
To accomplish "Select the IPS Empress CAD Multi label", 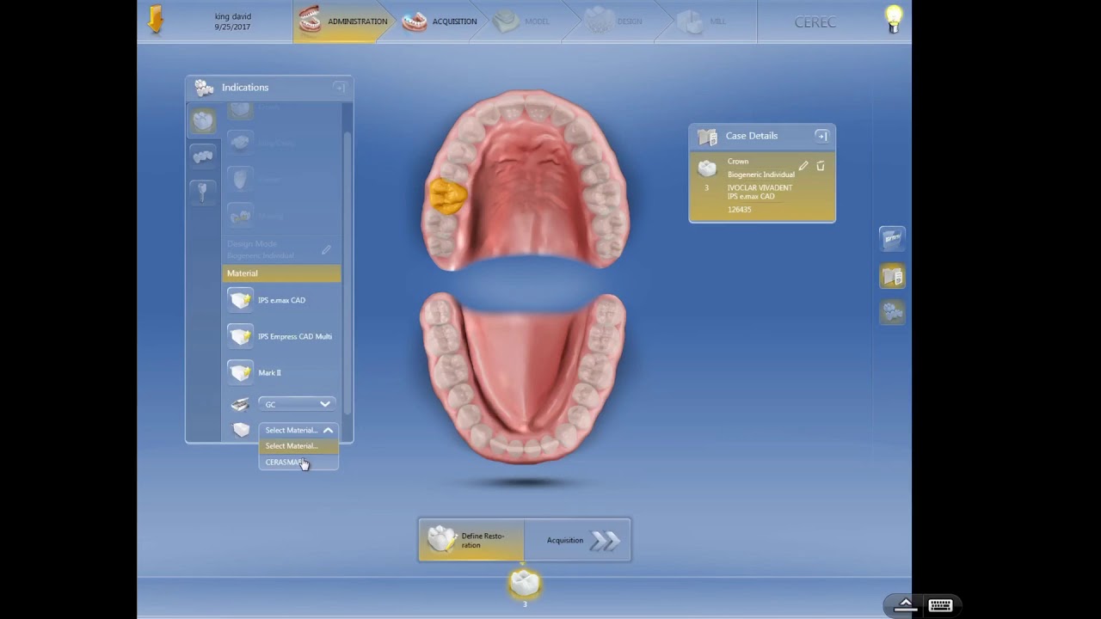I will tap(295, 336).
